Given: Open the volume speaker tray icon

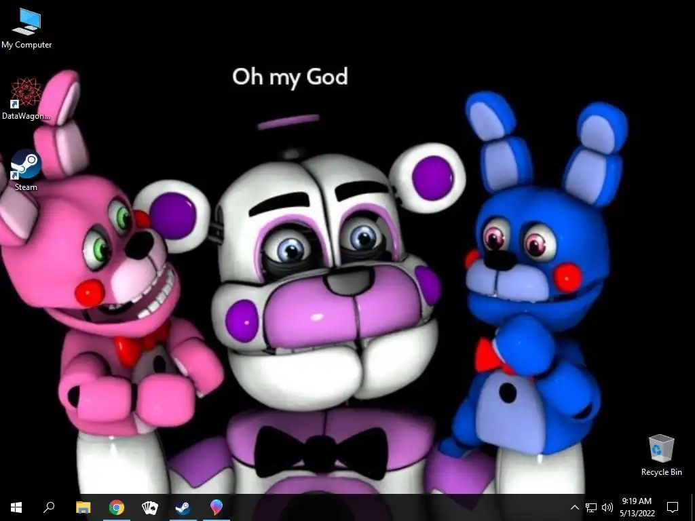Looking at the screenshot, I should coord(607,507).
